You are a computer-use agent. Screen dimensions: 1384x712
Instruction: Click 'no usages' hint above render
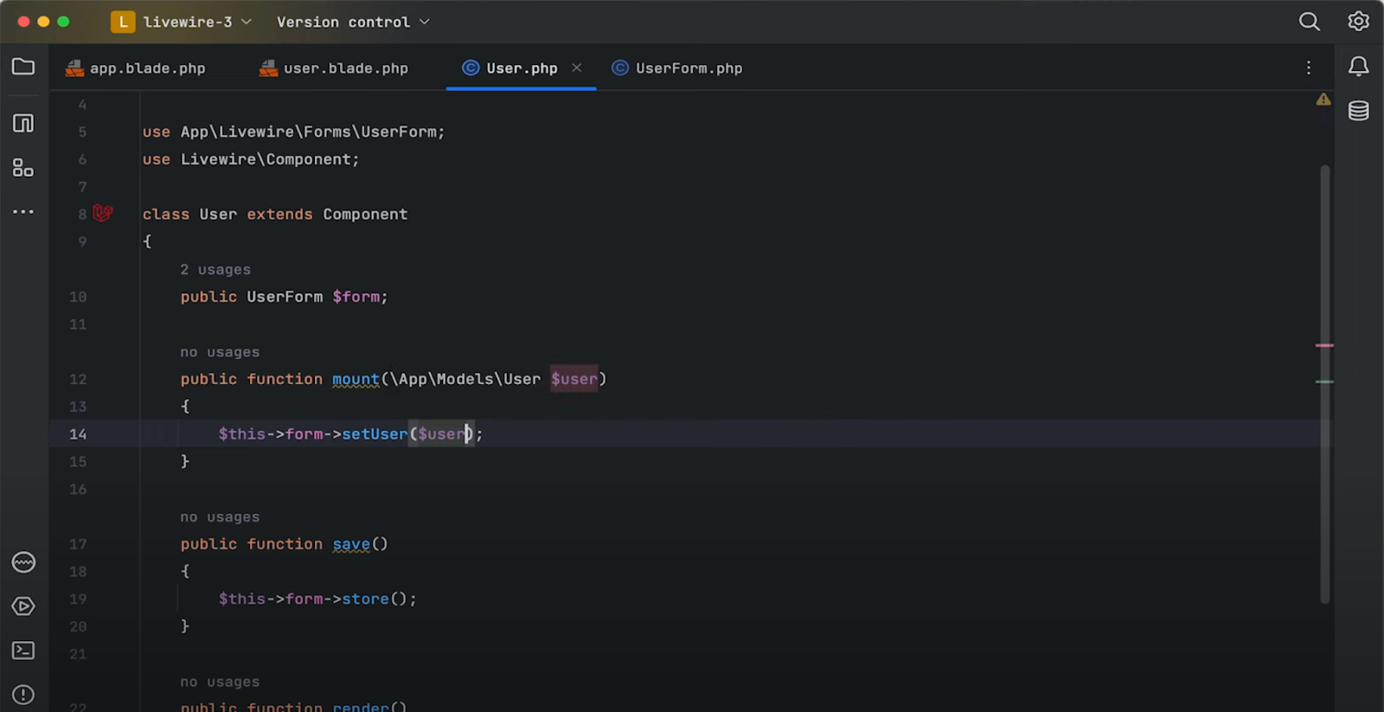220,682
